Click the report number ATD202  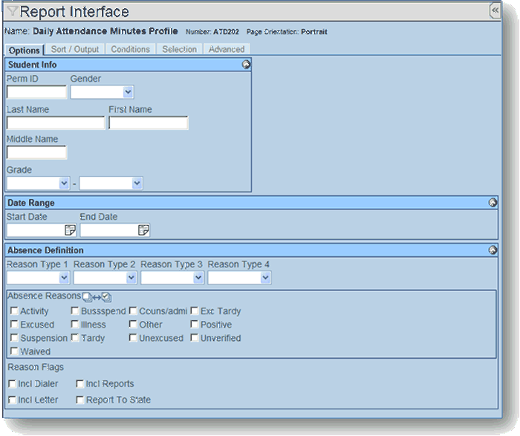coord(226,32)
